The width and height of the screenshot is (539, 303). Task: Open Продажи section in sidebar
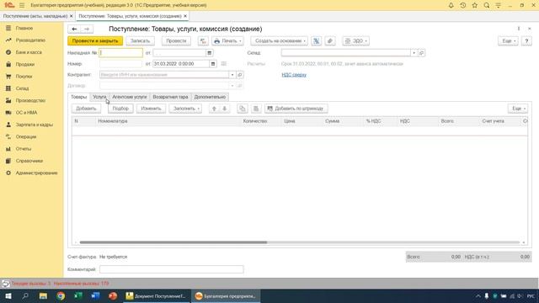pos(24,64)
